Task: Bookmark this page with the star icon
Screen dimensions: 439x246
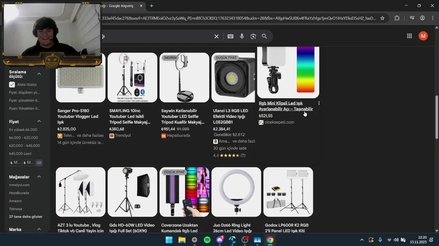Action: click(x=382, y=18)
